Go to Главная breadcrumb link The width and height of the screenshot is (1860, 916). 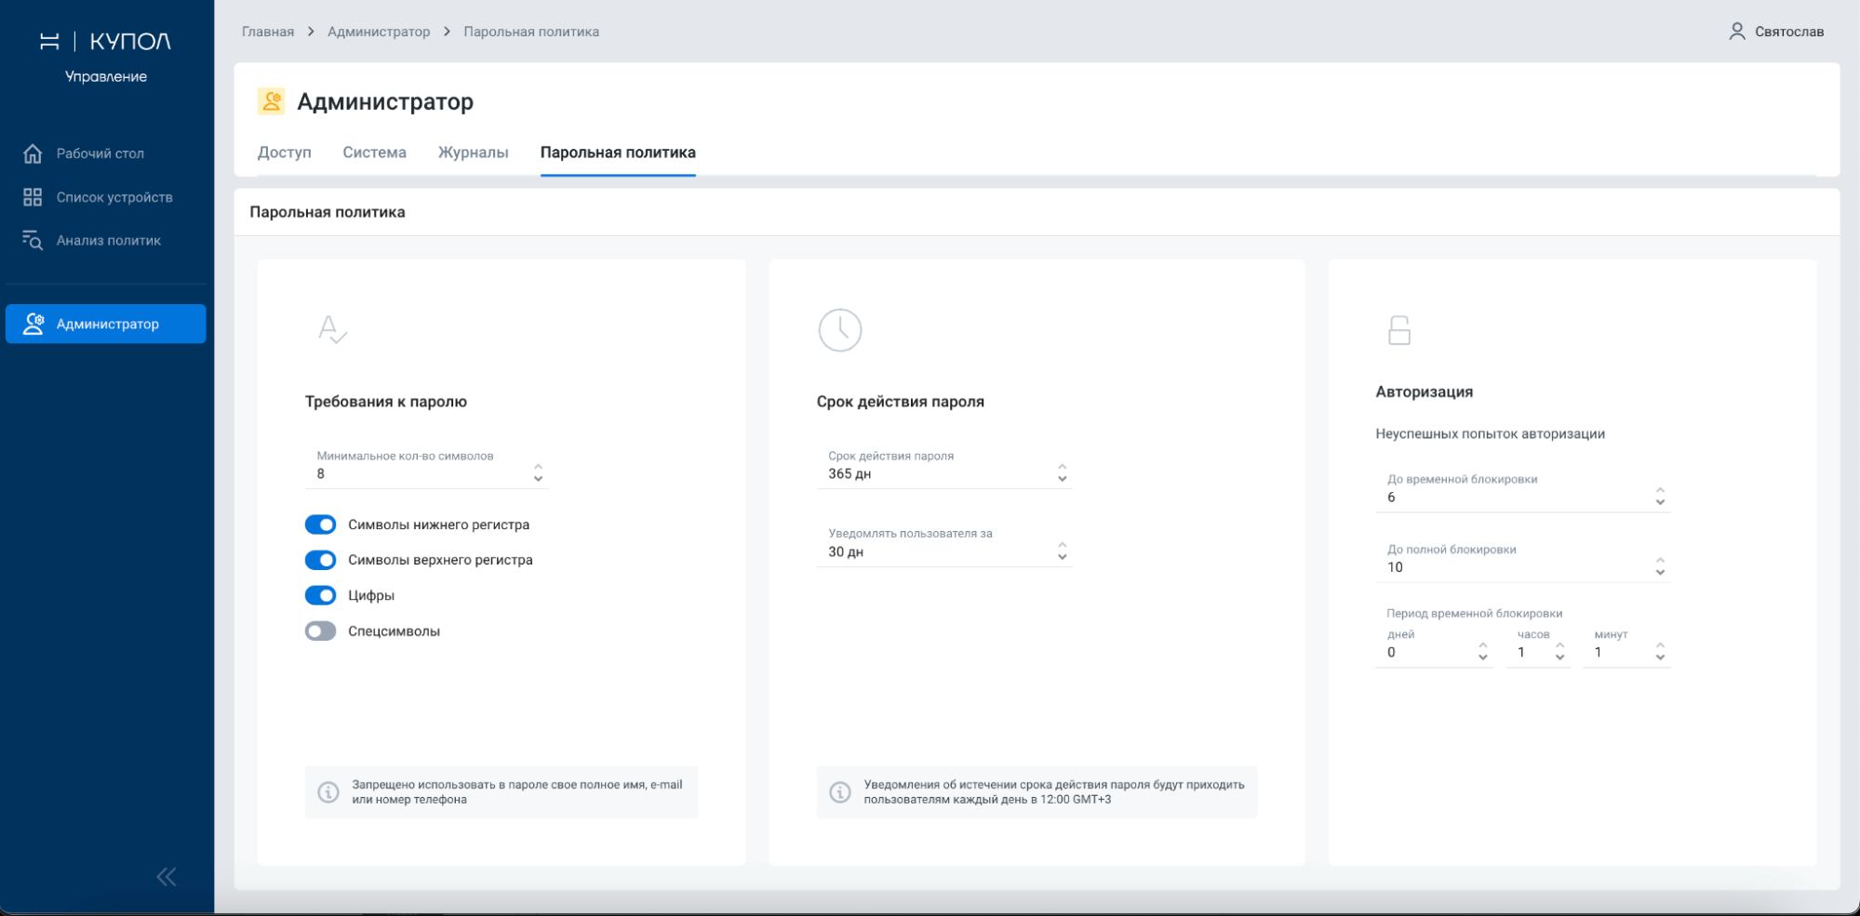268,32
